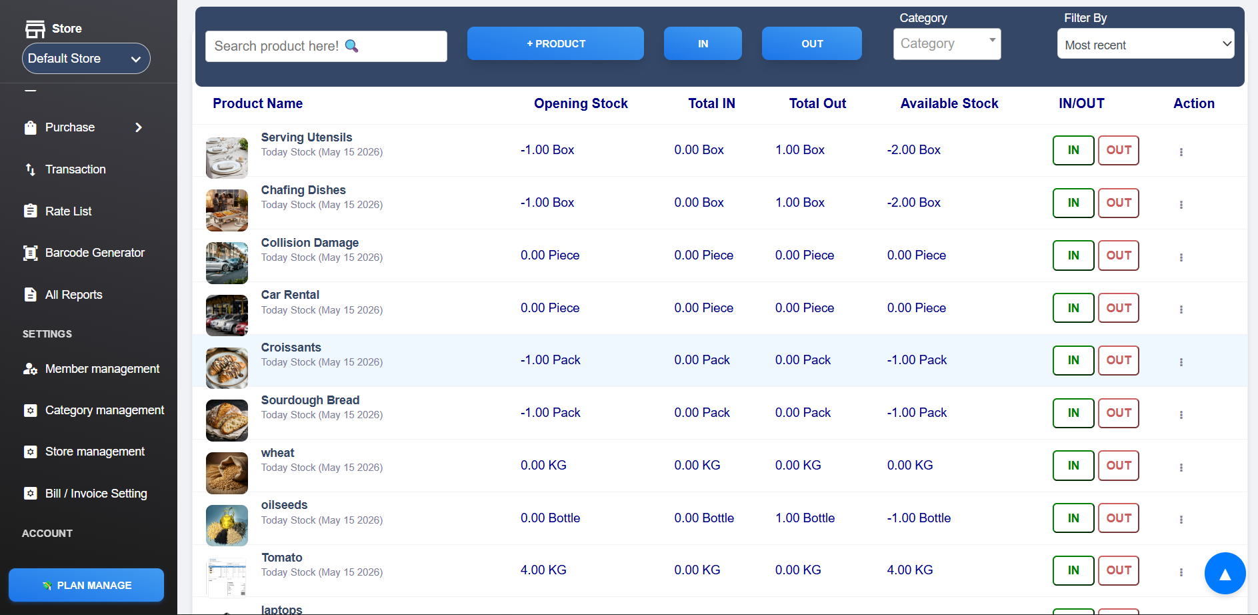Image resolution: width=1258 pixels, height=615 pixels.
Task: Open action menu for Sourdough Bread
Action: click(1181, 415)
